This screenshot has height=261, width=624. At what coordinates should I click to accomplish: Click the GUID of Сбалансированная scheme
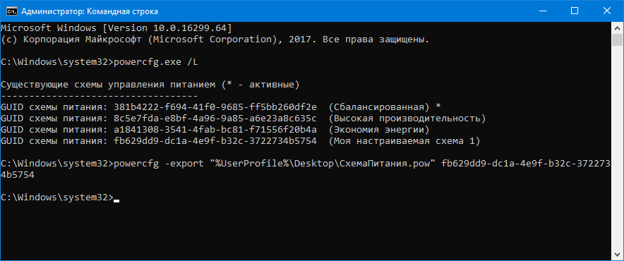tap(215, 107)
